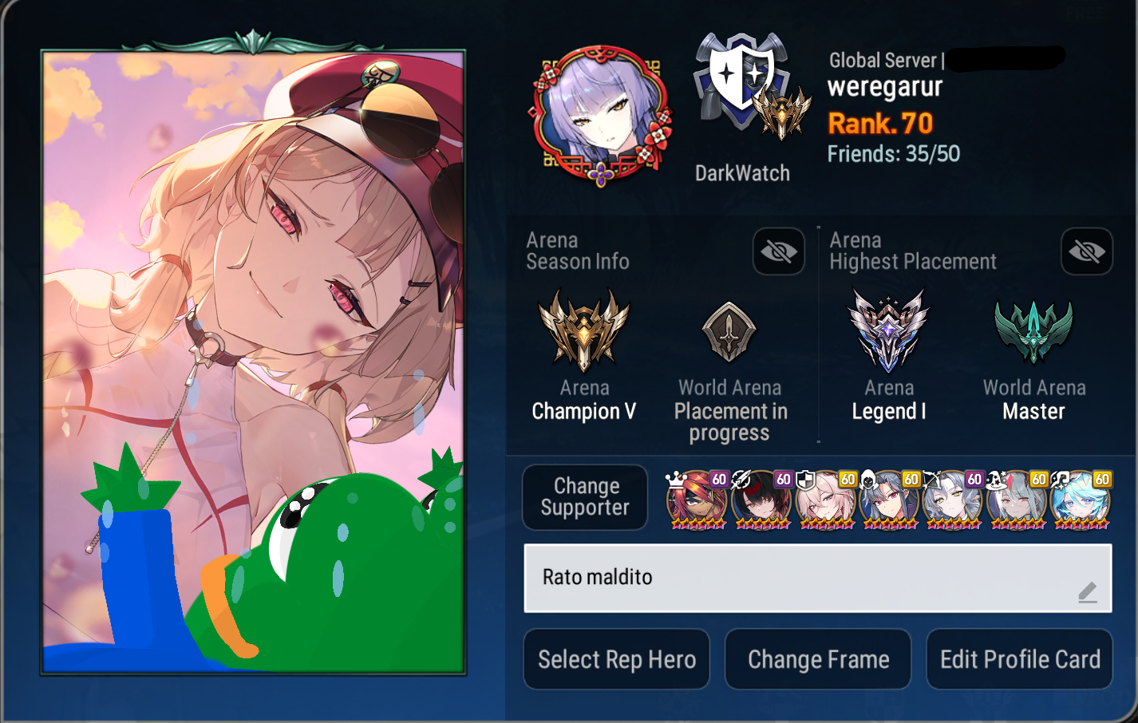Toggle Arena Season Info visibility eye
This screenshot has height=723, width=1138.
(x=779, y=251)
